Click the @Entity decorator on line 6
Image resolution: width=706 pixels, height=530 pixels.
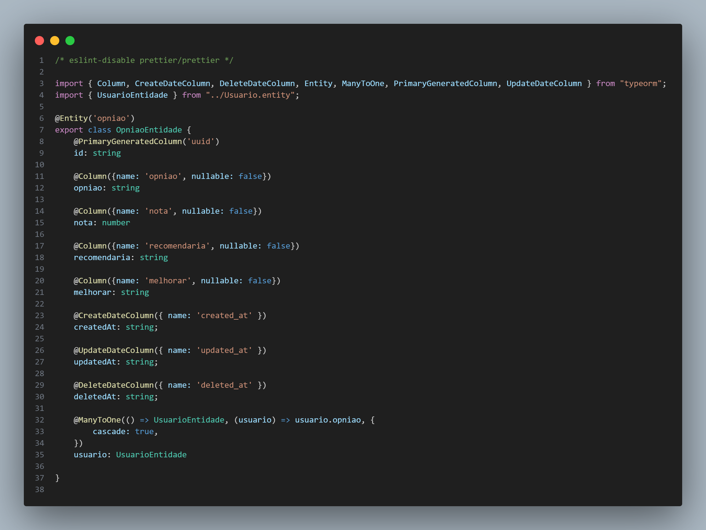pyautogui.click(x=71, y=118)
